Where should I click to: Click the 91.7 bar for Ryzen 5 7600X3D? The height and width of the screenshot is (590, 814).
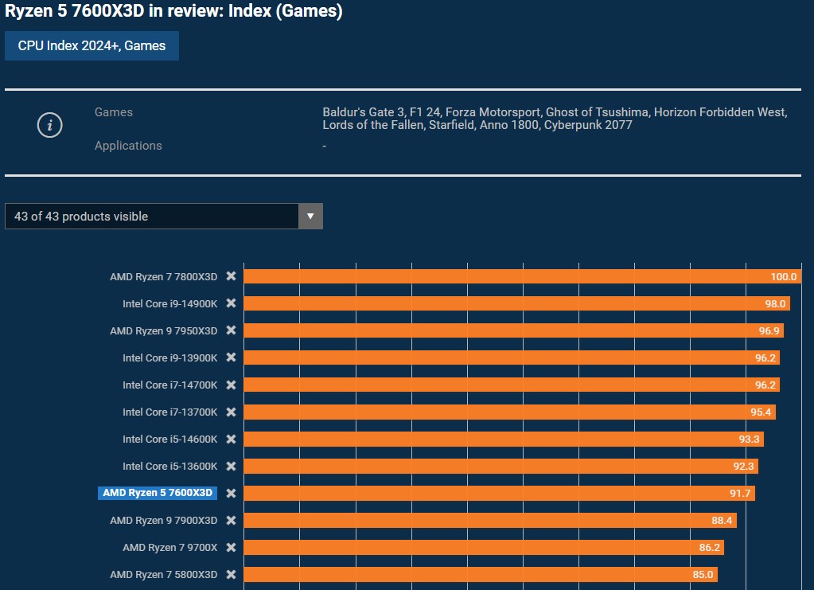pyautogui.click(x=500, y=493)
